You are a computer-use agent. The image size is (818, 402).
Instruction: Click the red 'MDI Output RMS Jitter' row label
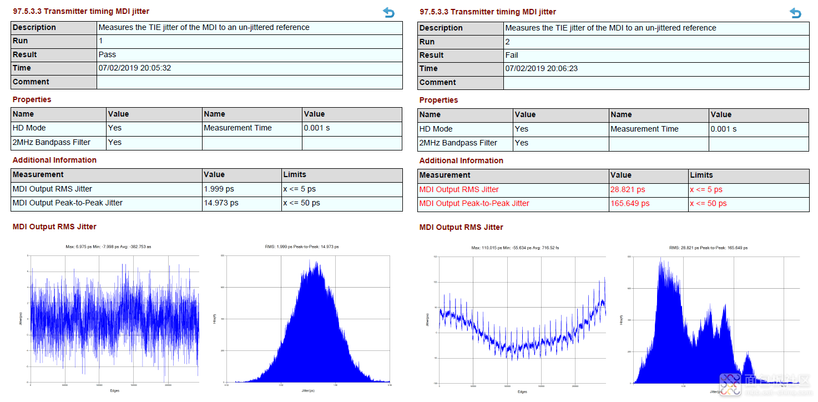coord(459,189)
